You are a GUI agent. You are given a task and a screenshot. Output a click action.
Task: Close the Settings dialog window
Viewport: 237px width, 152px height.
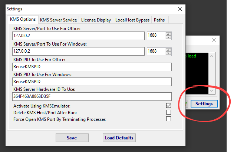tap(180, 9)
